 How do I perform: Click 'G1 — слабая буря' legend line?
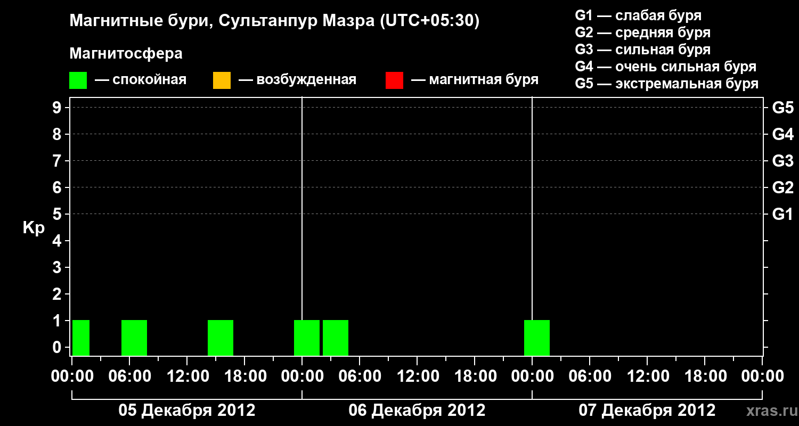pyautogui.click(x=638, y=15)
